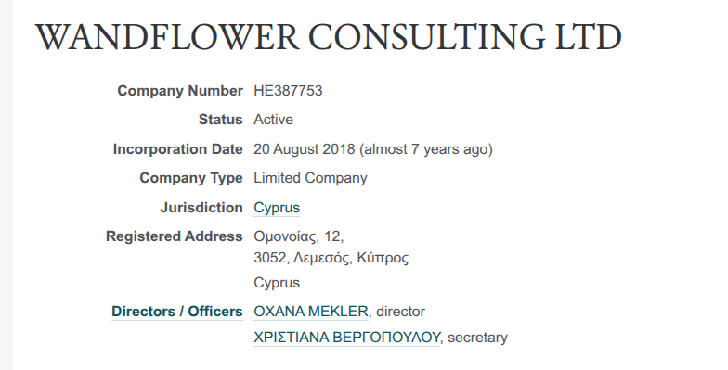The height and width of the screenshot is (370, 728).
Task: Click the Status label
Action: pos(221,120)
